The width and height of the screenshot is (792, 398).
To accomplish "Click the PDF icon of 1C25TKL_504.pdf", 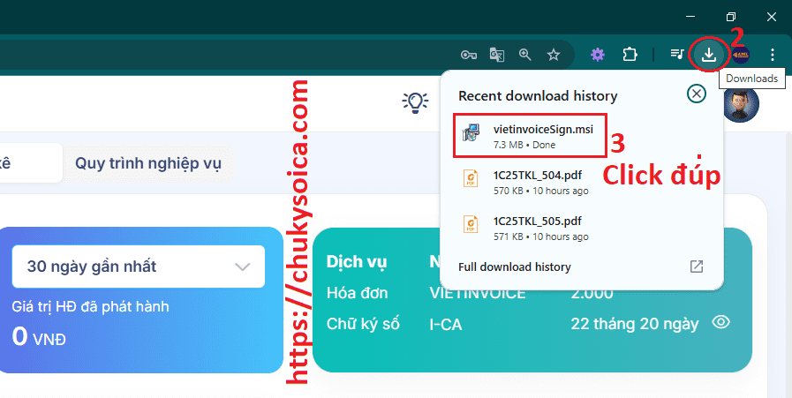I will pos(471,179).
